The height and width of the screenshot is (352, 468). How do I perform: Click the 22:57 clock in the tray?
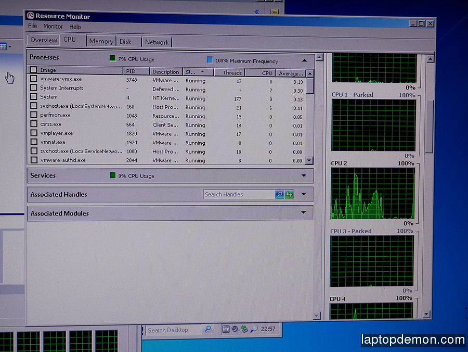coord(268,329)
